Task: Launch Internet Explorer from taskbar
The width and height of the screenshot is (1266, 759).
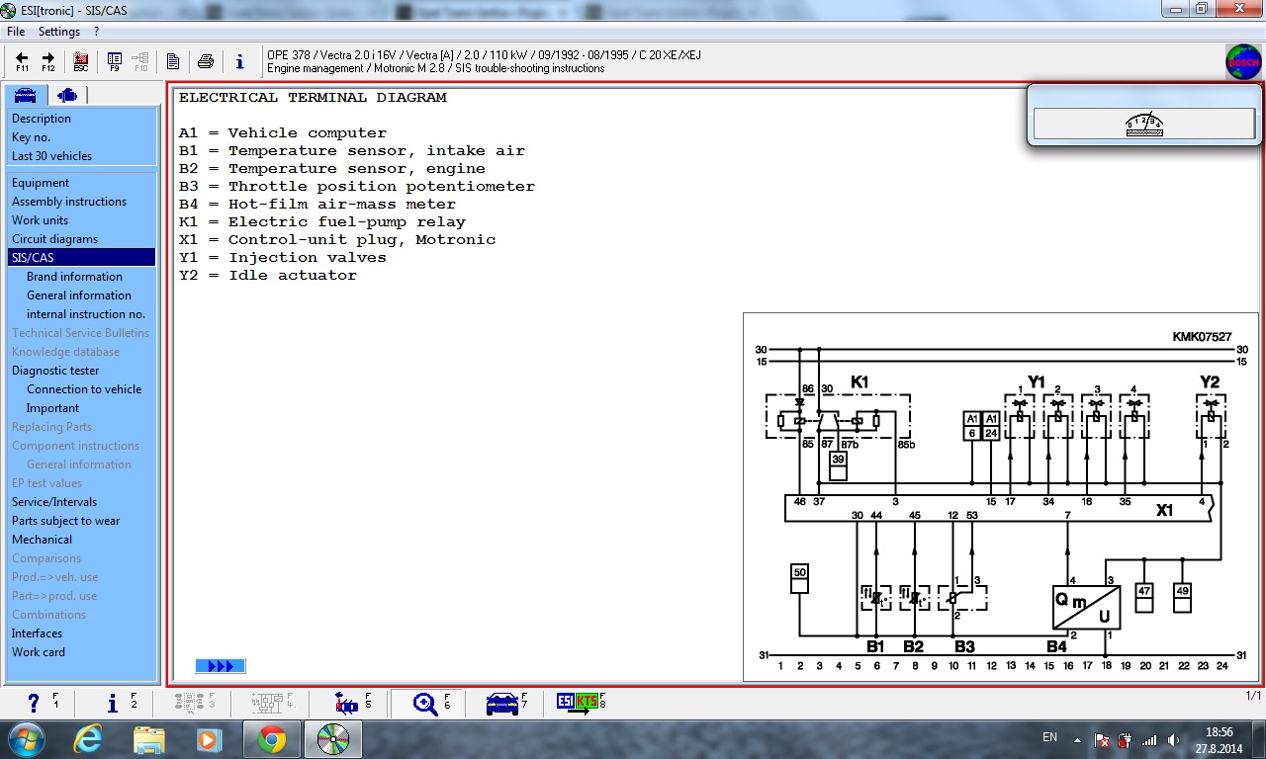Action: 88,739
